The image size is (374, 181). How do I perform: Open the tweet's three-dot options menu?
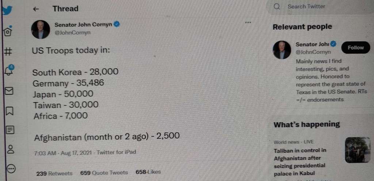coord(248,23)
